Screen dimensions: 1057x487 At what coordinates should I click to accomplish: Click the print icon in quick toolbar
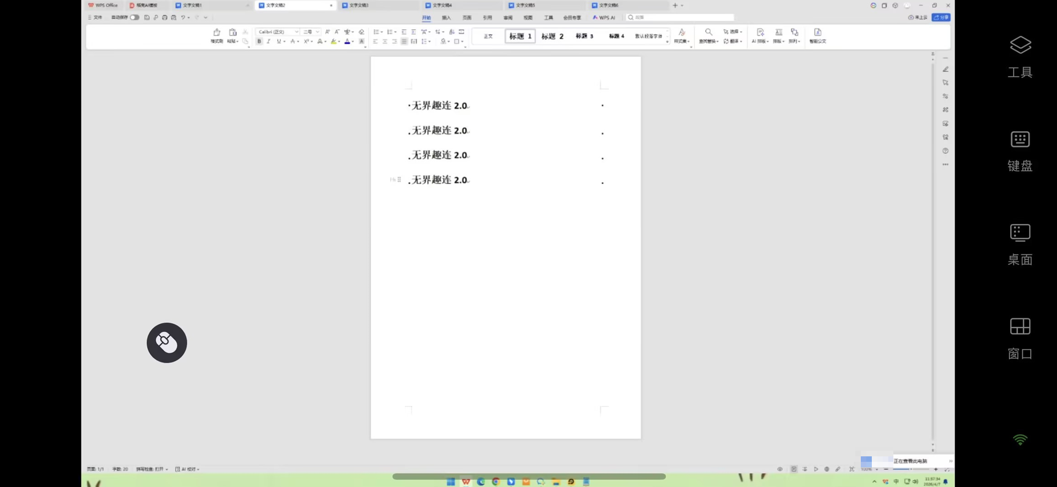165,17
